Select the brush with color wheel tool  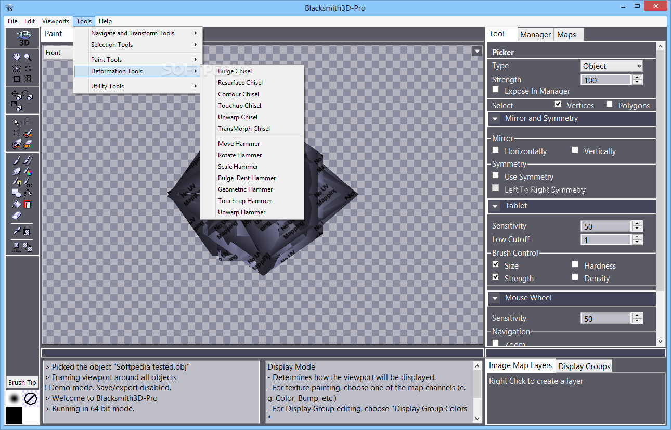coord(28,172)
